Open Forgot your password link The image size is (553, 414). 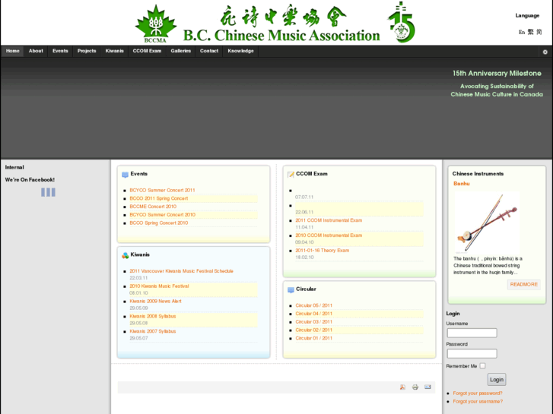pos(478,393)
